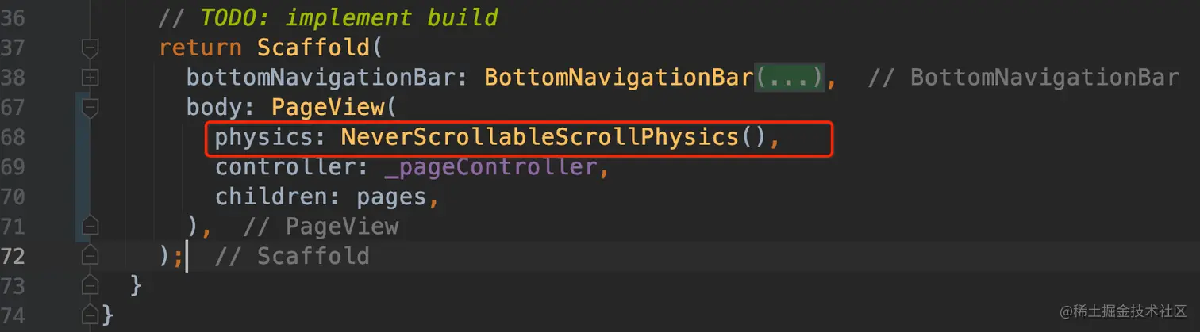The height and width of the screenshot is (332, 1200).
Task: Collapse the Scaffold fold marker on line 37
Action: pyautogui.click(x=90, y=48)
